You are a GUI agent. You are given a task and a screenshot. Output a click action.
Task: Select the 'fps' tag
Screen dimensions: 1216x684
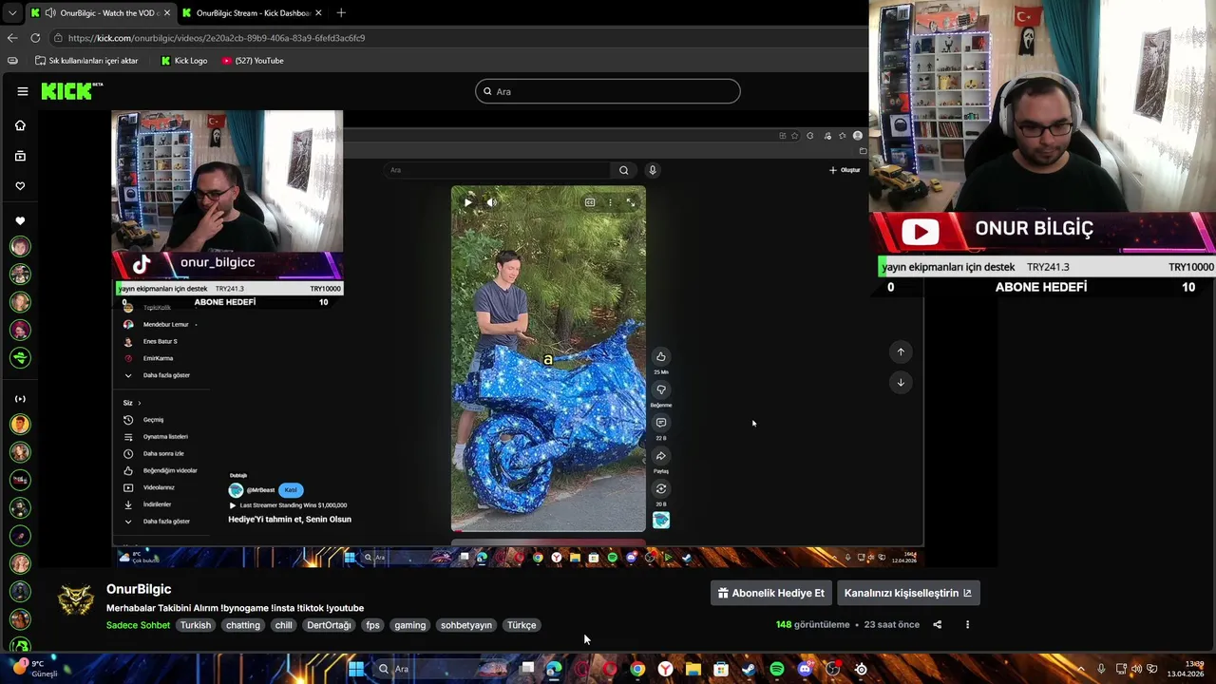[x=372, y=625]
